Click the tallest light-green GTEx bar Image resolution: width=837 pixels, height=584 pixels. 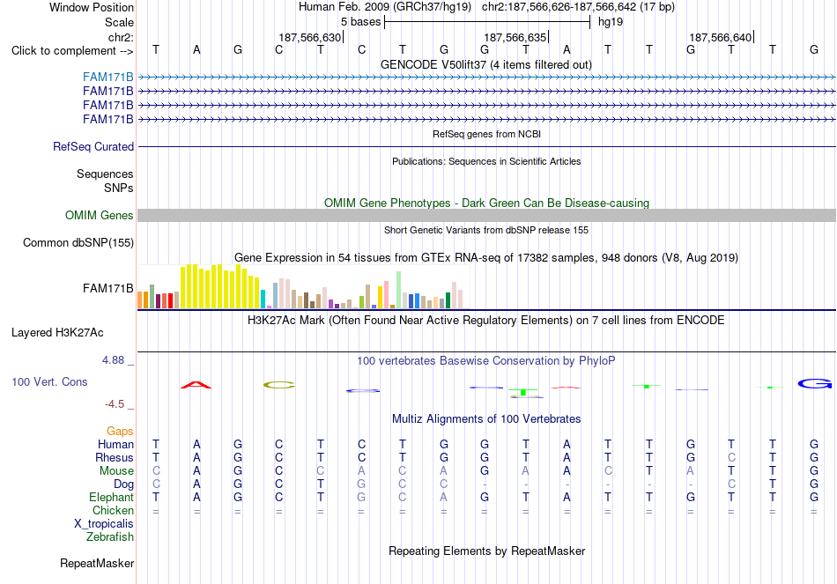pyautogui.click(x=399, y=290)
